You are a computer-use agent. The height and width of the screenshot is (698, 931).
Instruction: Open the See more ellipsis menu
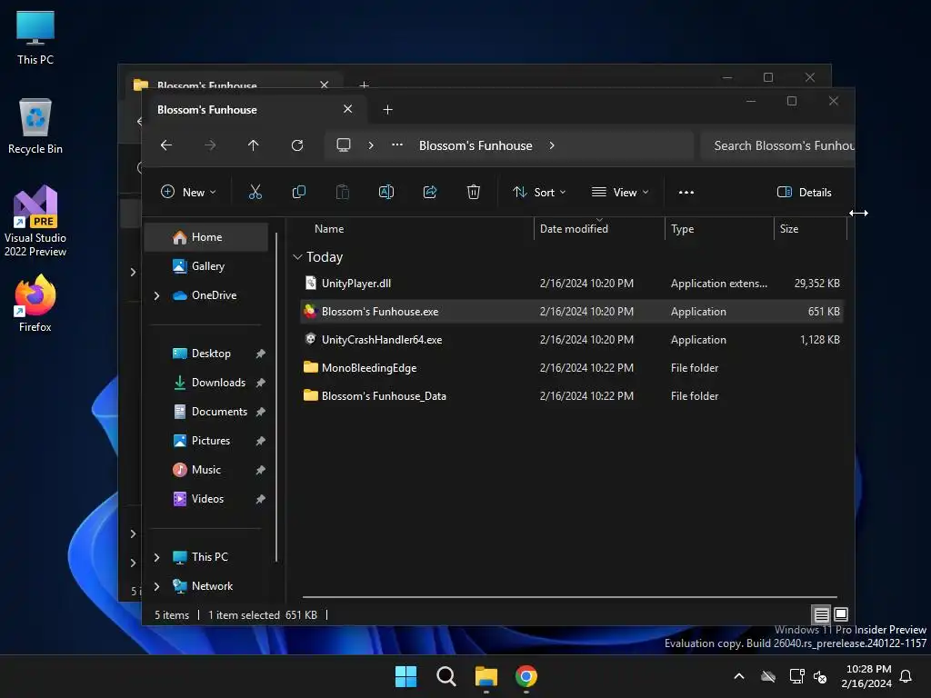686,193
